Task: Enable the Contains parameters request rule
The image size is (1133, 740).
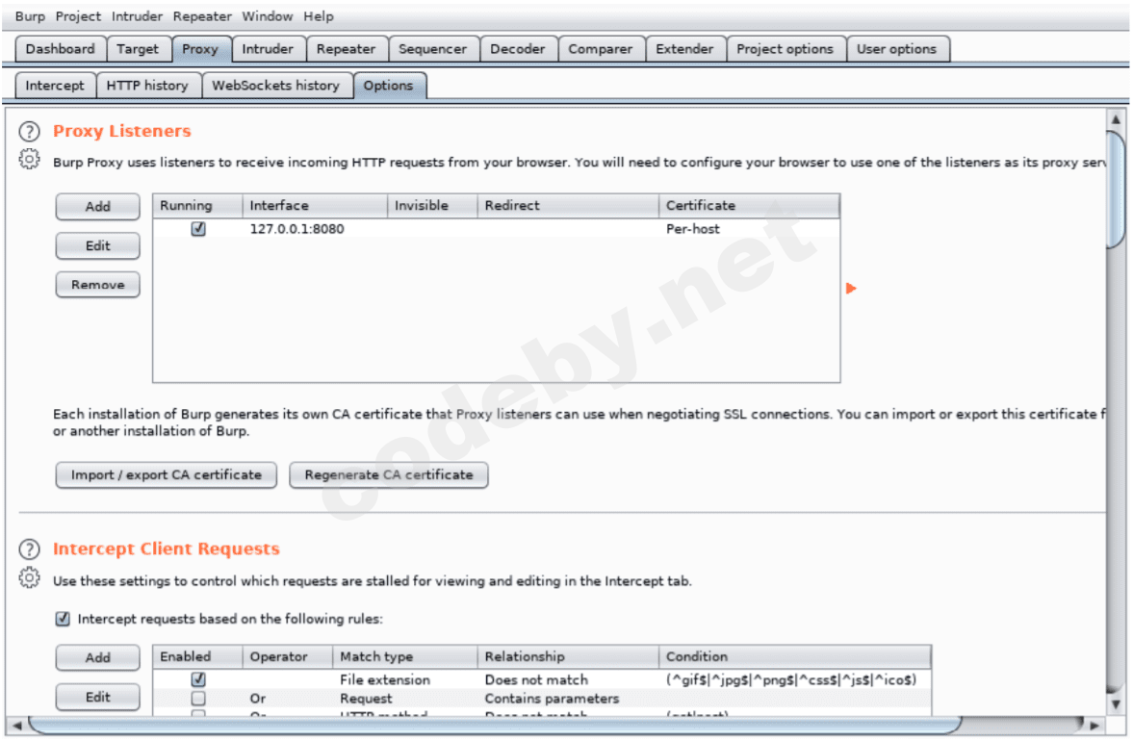Action: click(x=198, y=698)
